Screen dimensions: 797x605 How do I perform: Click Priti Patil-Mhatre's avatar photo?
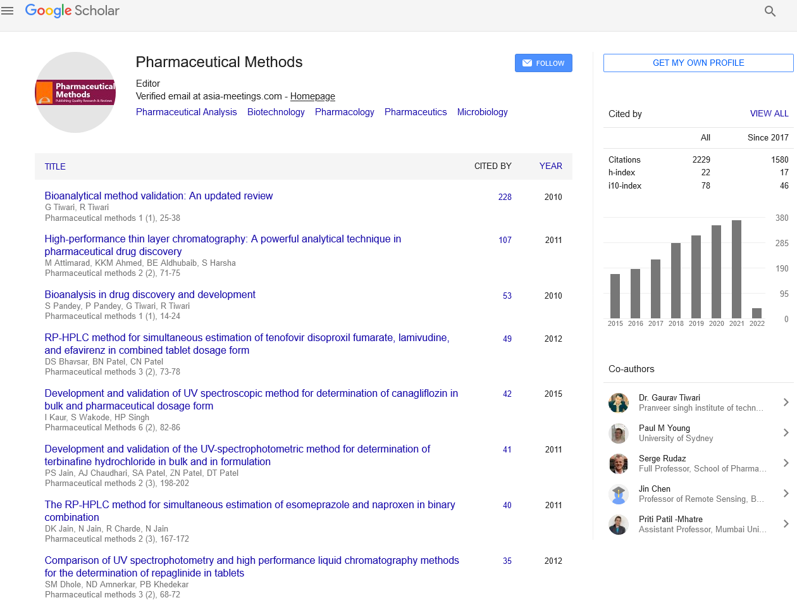point(618,525)
